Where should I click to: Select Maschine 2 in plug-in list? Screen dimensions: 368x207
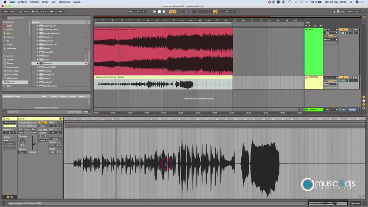click(48, 41)
